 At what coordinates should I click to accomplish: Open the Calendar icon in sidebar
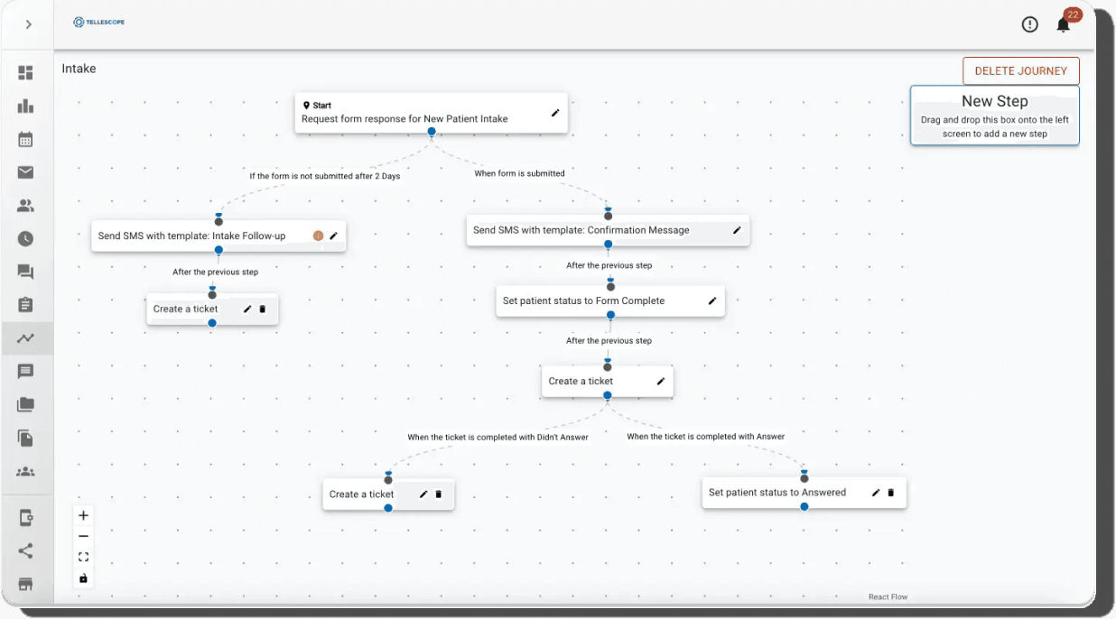tap(25, 140)
